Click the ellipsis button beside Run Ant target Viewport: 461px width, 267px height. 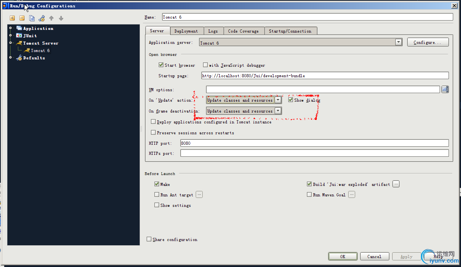199,194
